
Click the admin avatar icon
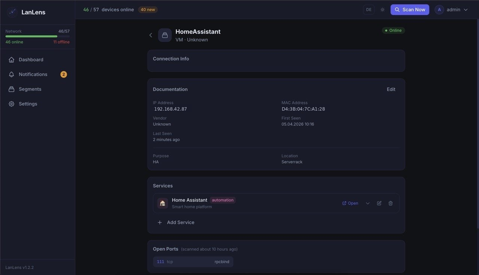pos(439,10)
